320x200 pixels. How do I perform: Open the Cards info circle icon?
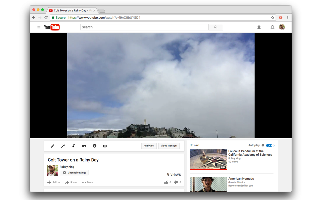click(94, 146)
